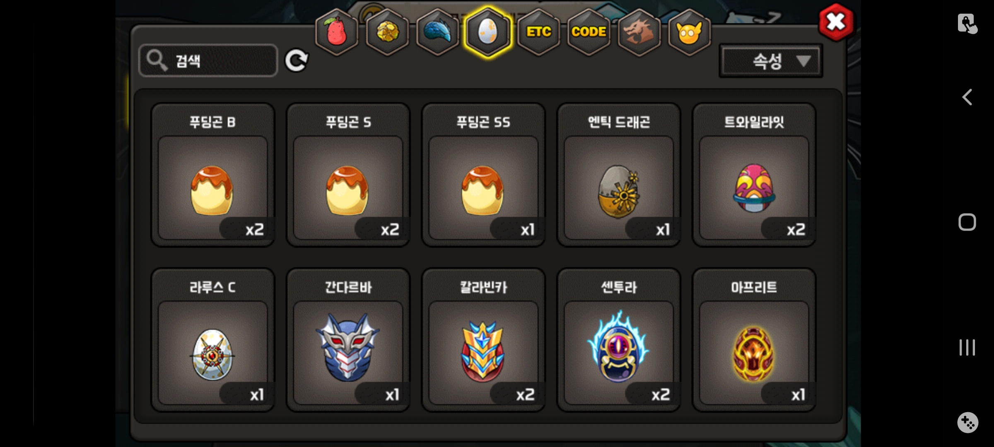Open the ETC tab
Viewport: 994px width, 447px height.
pyautogui.click(x=538, y=32)
